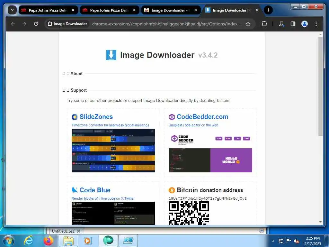329x247 pixels.
Task: Open the CodeBedder.com link
Action: click(202, 117)
